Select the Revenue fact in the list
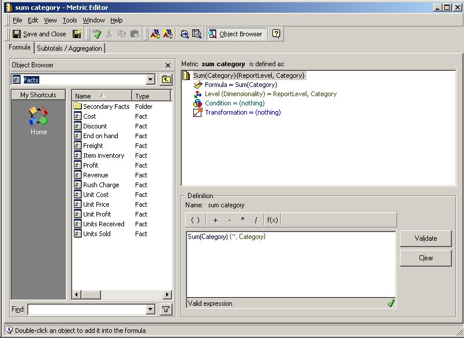Image resolution: width=464 pixels, height=338 pixels. click(95, 175)
